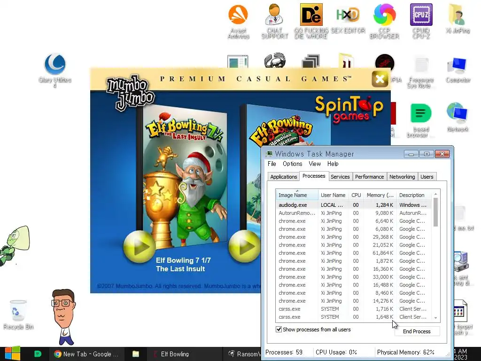Click the MumboJumbo logo
Image resolution: width=481 pixels, height=361 pixels.
[131, 93]
